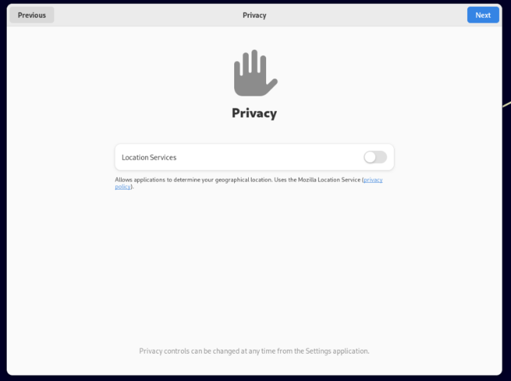
Task: Click empty header space between Privacy title and Next
Action: click(366, 15)
